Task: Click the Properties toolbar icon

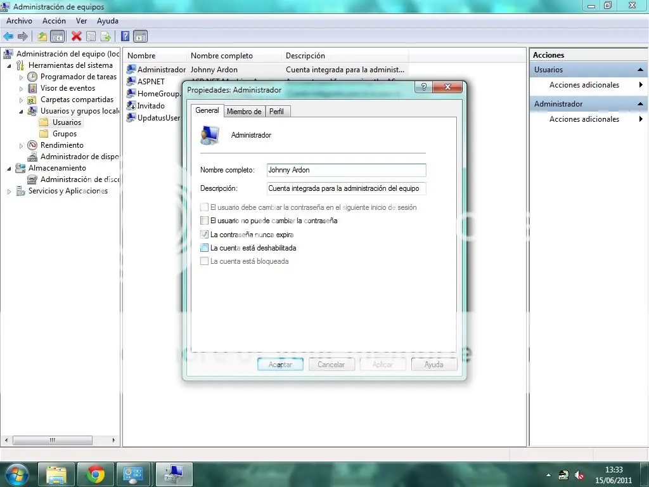Action: [x=91, y=36]
